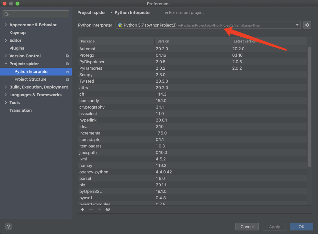Select the jmespath package row
The width and height of the screenshot is (318, 234).
pos(193,153)
